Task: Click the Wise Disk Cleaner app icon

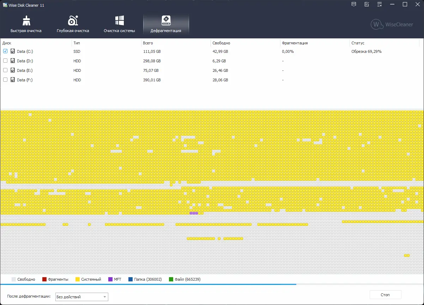Action: [5, 5]
